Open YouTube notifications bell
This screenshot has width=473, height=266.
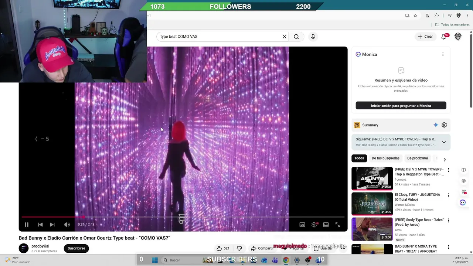[x=444, y=37]
